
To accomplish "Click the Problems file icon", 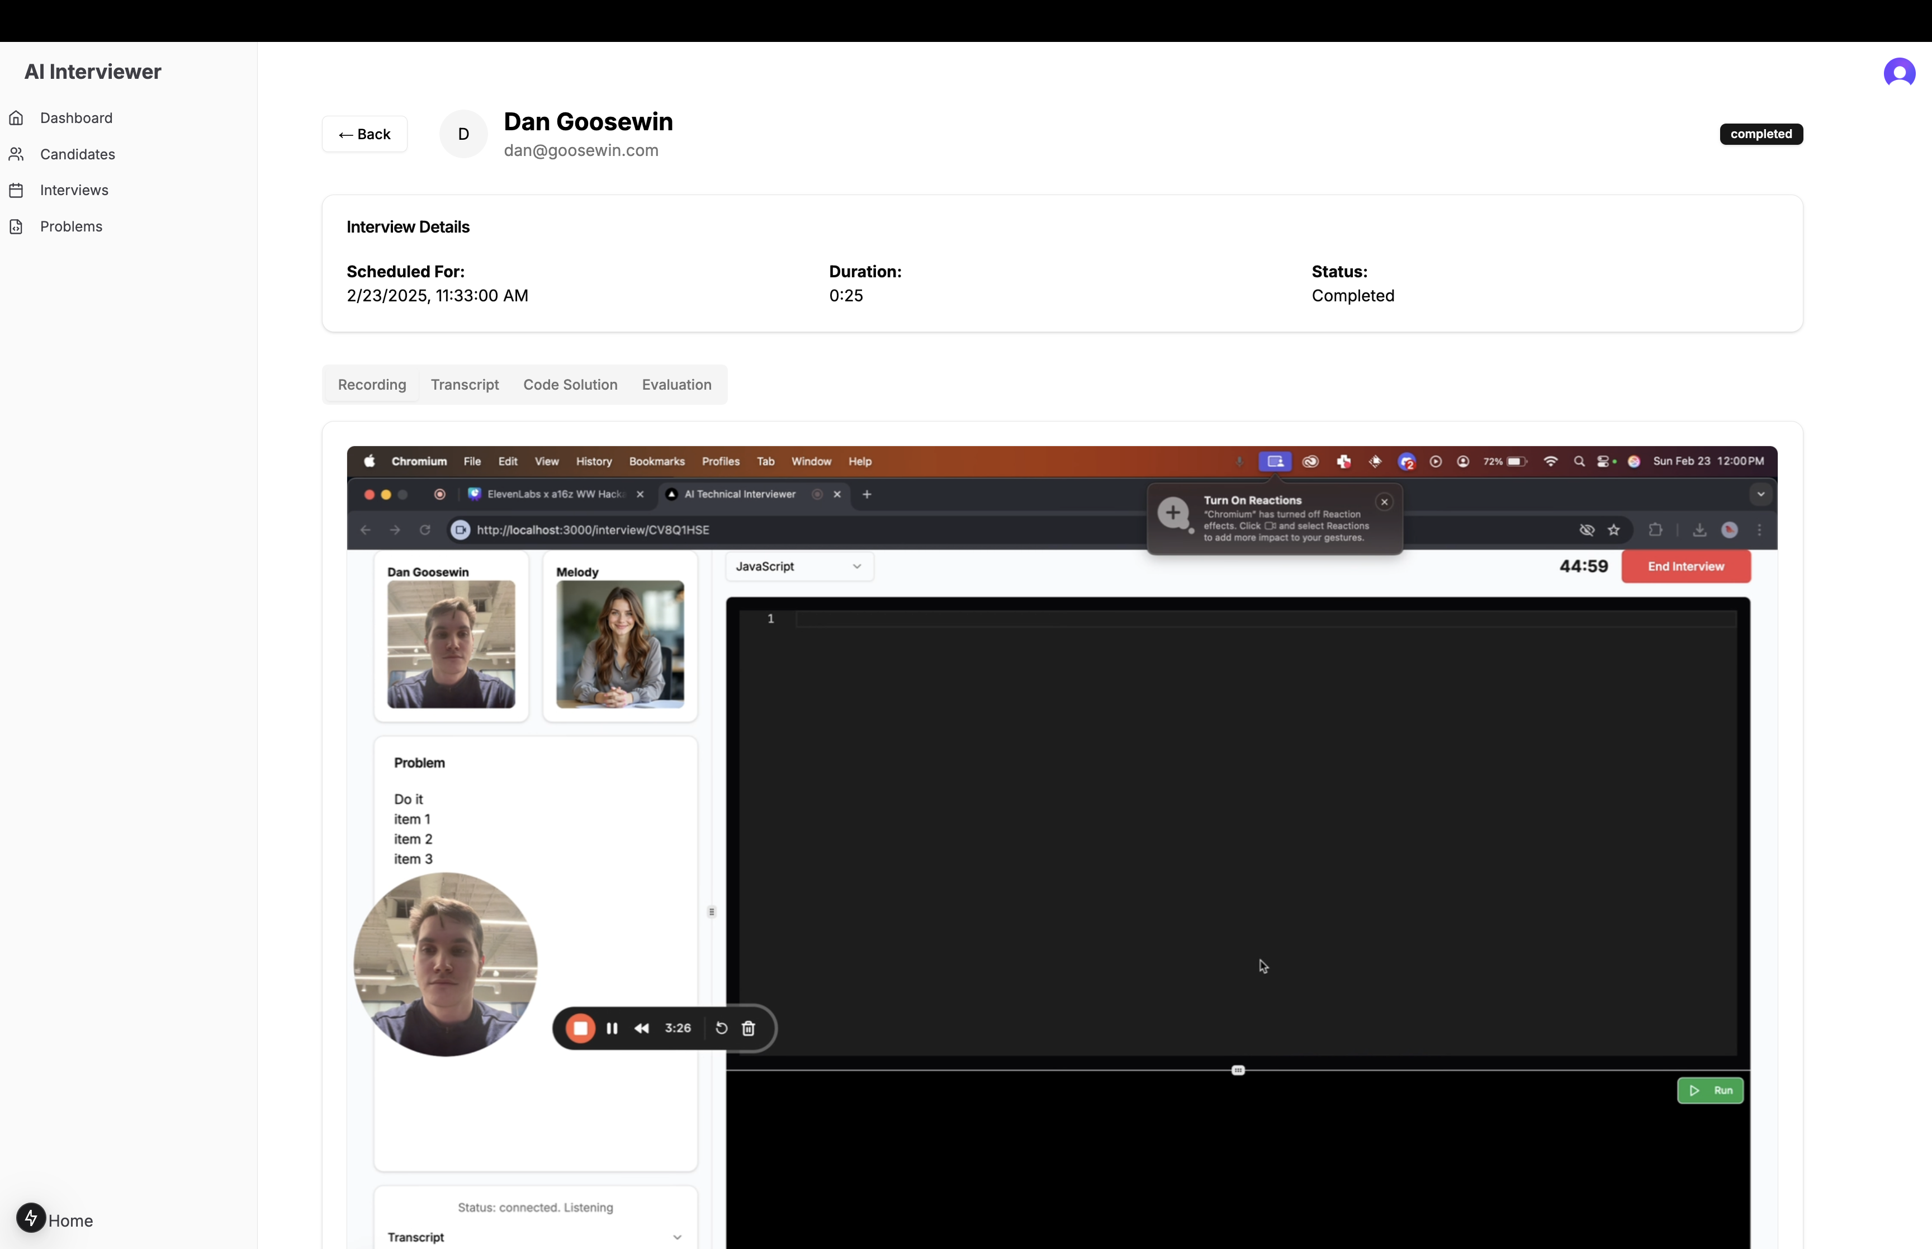I will pos(16,227).
